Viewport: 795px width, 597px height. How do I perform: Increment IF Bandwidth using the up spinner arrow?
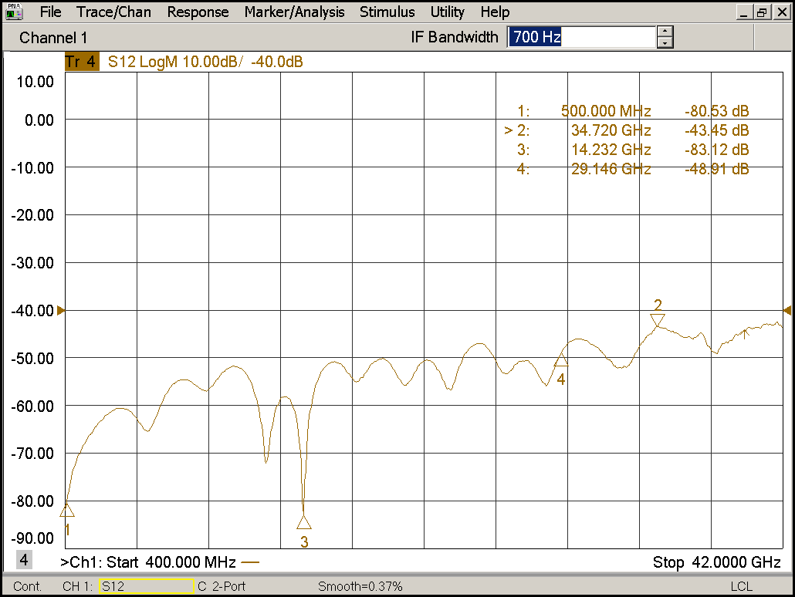[x=665, y=32]
